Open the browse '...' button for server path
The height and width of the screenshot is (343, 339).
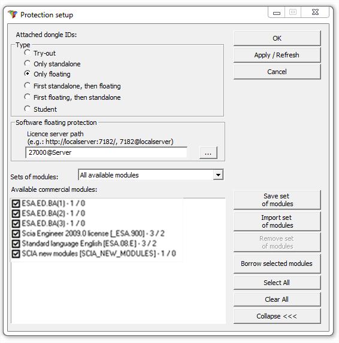208,153
